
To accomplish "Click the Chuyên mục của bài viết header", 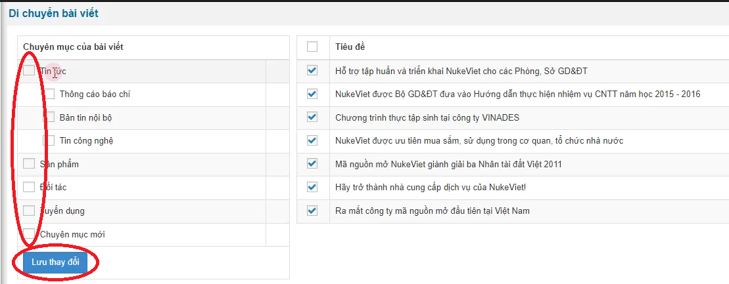I will 73,47.
